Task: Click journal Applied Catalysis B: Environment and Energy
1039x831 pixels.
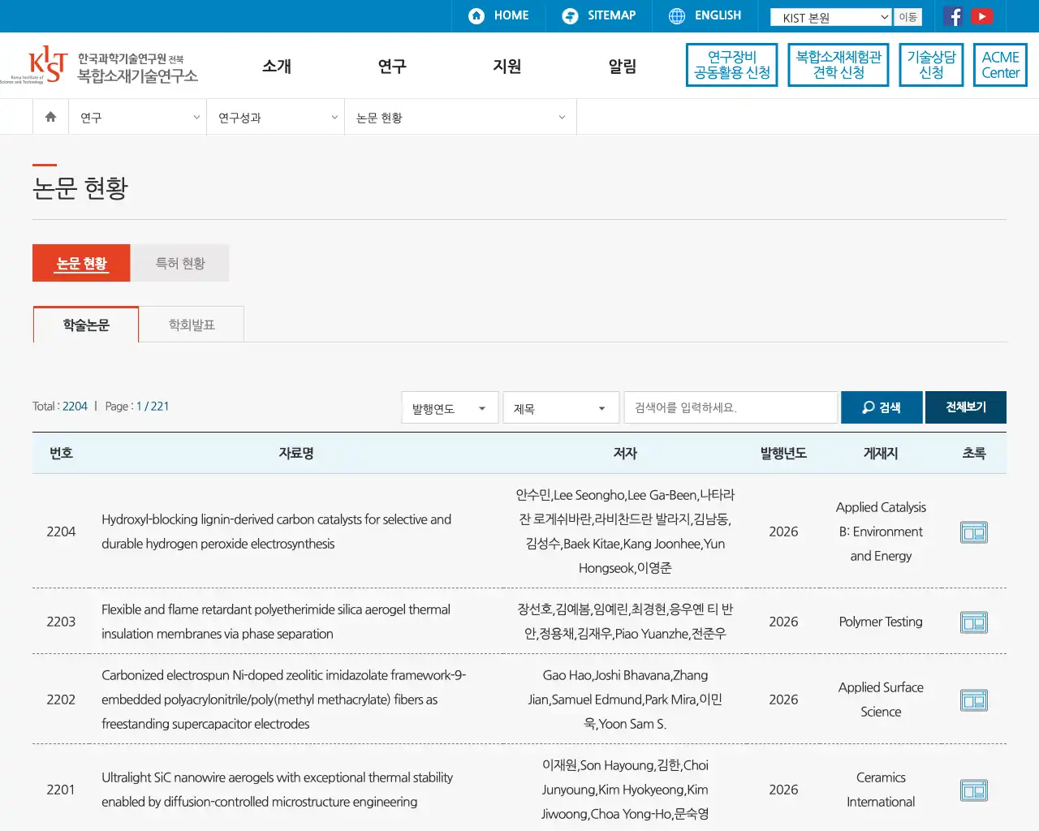Action: (881, 532)
